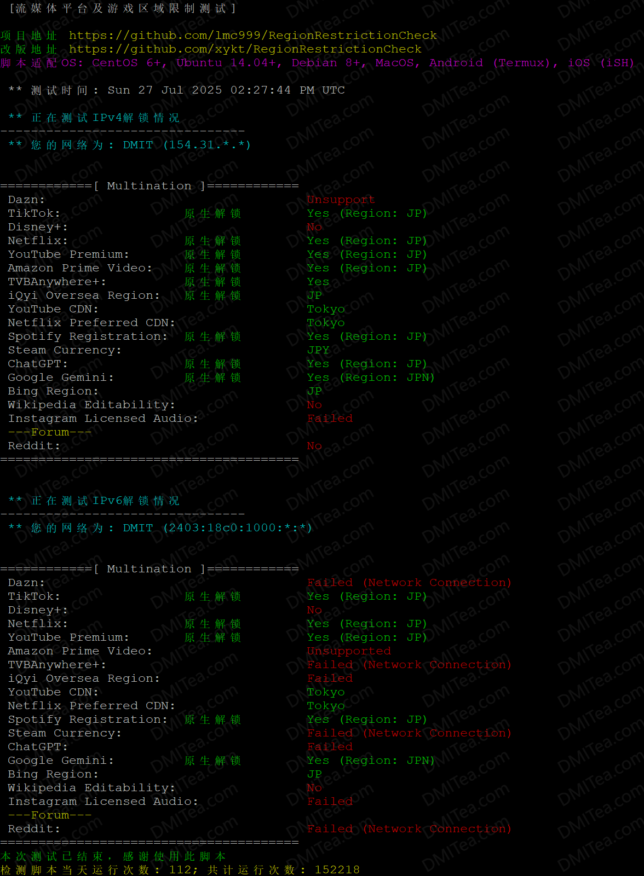Open the lmc999 RegionRestrictionCheck GitHub URL
This screenshot has width=644, height=876.
coord(253,36)
